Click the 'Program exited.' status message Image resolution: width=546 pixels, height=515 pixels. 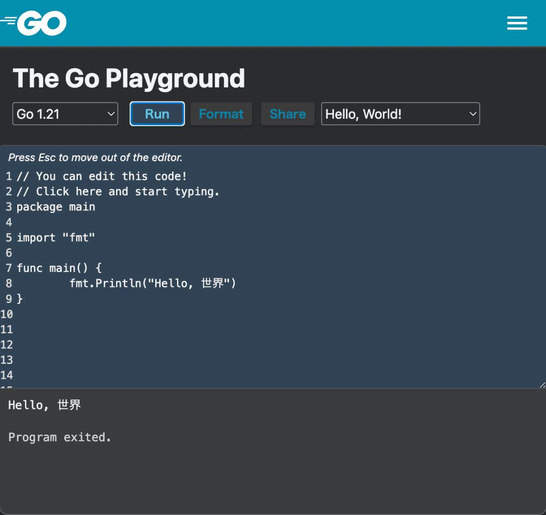60,438
